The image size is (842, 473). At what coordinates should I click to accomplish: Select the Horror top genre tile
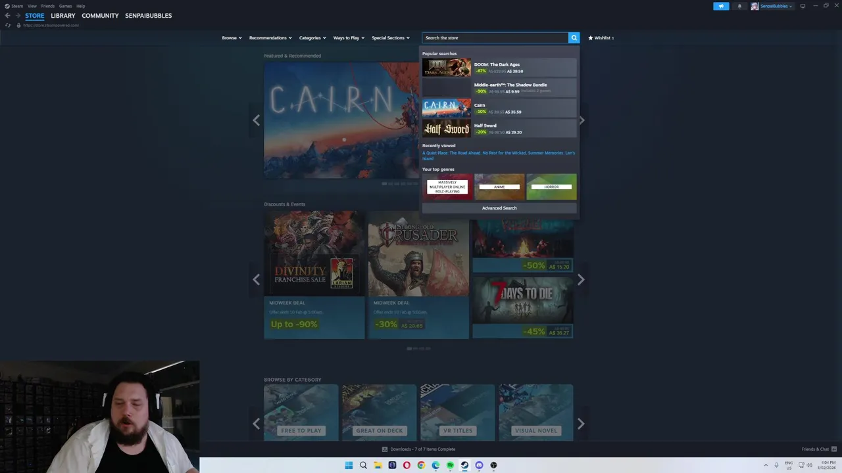click(551, 187)
